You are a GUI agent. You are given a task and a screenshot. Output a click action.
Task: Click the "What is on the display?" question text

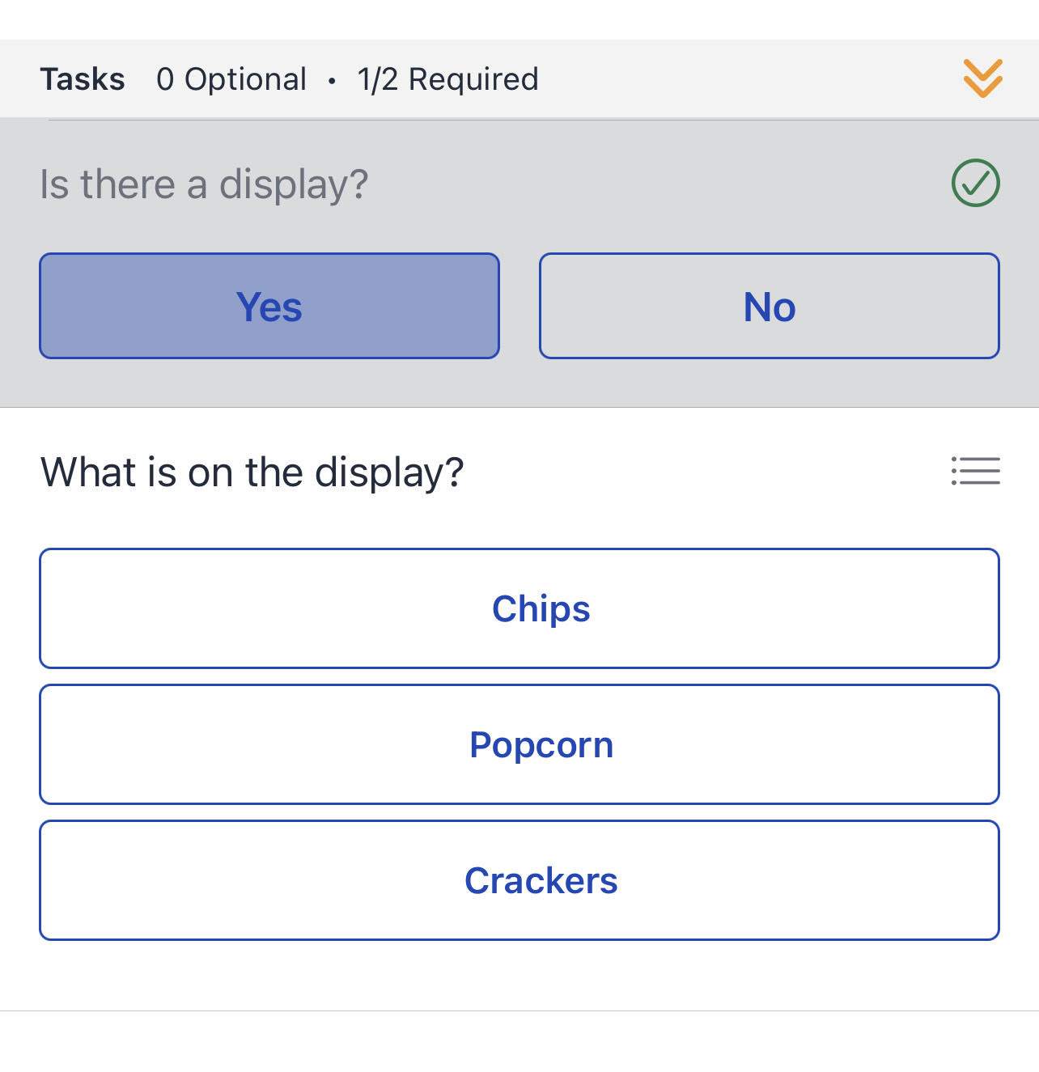(252, 472)
